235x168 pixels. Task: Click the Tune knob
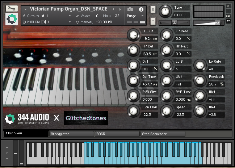[165, 11]
